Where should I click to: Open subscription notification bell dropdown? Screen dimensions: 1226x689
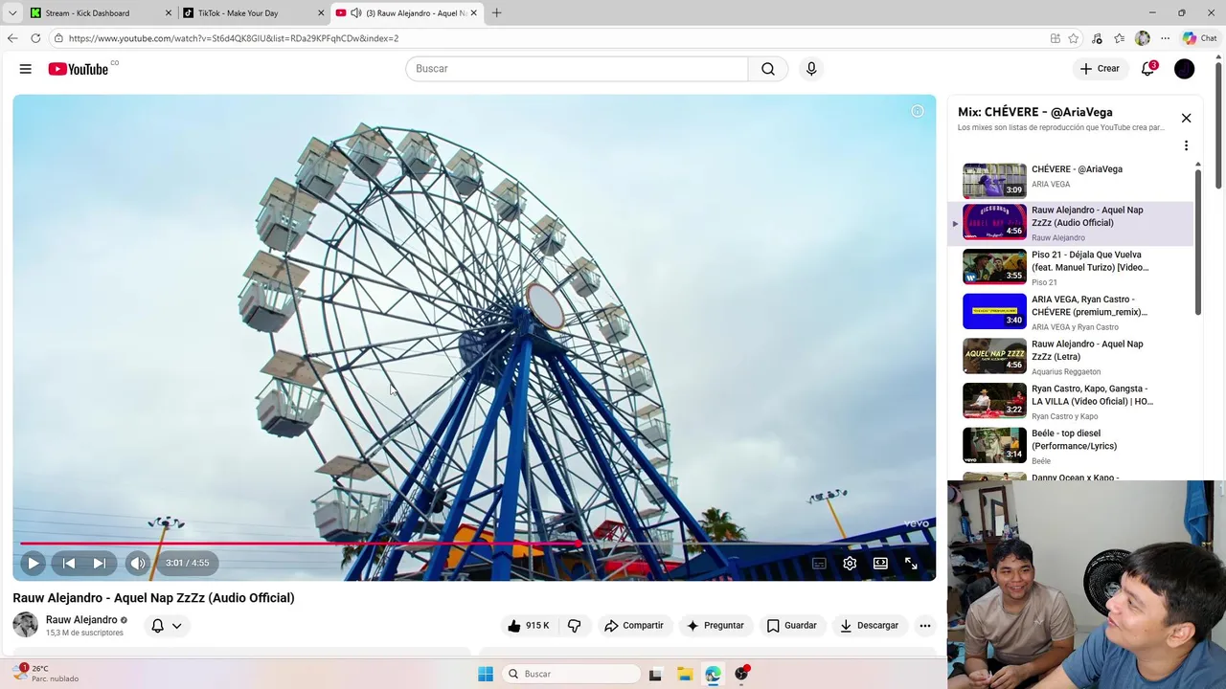pyautogui.click(x=167, y=626)
